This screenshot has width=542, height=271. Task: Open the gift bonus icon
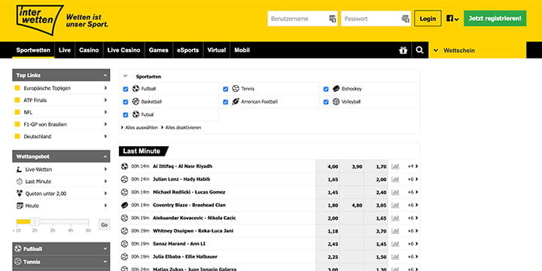(x=403, y=50)
